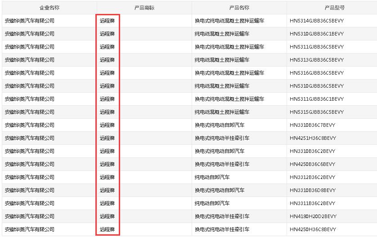Click 安徽华菱汽车有限公司 in the HN3310B36D8BEVY row
This screenshot has width=377, height=237.
(x=30, y=190)
